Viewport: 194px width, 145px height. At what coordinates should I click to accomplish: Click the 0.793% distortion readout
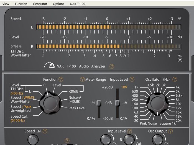coord(16,47)
